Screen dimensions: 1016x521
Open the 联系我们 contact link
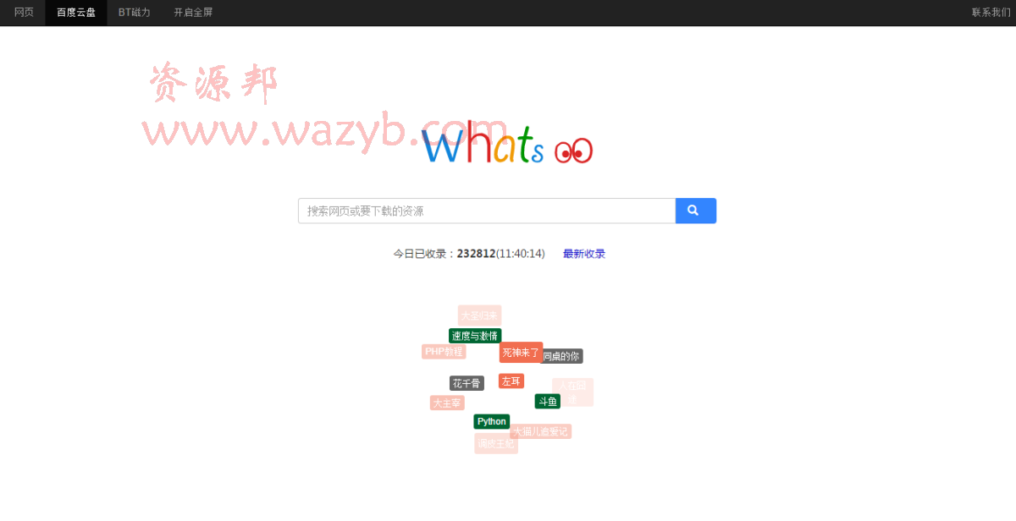991,13
